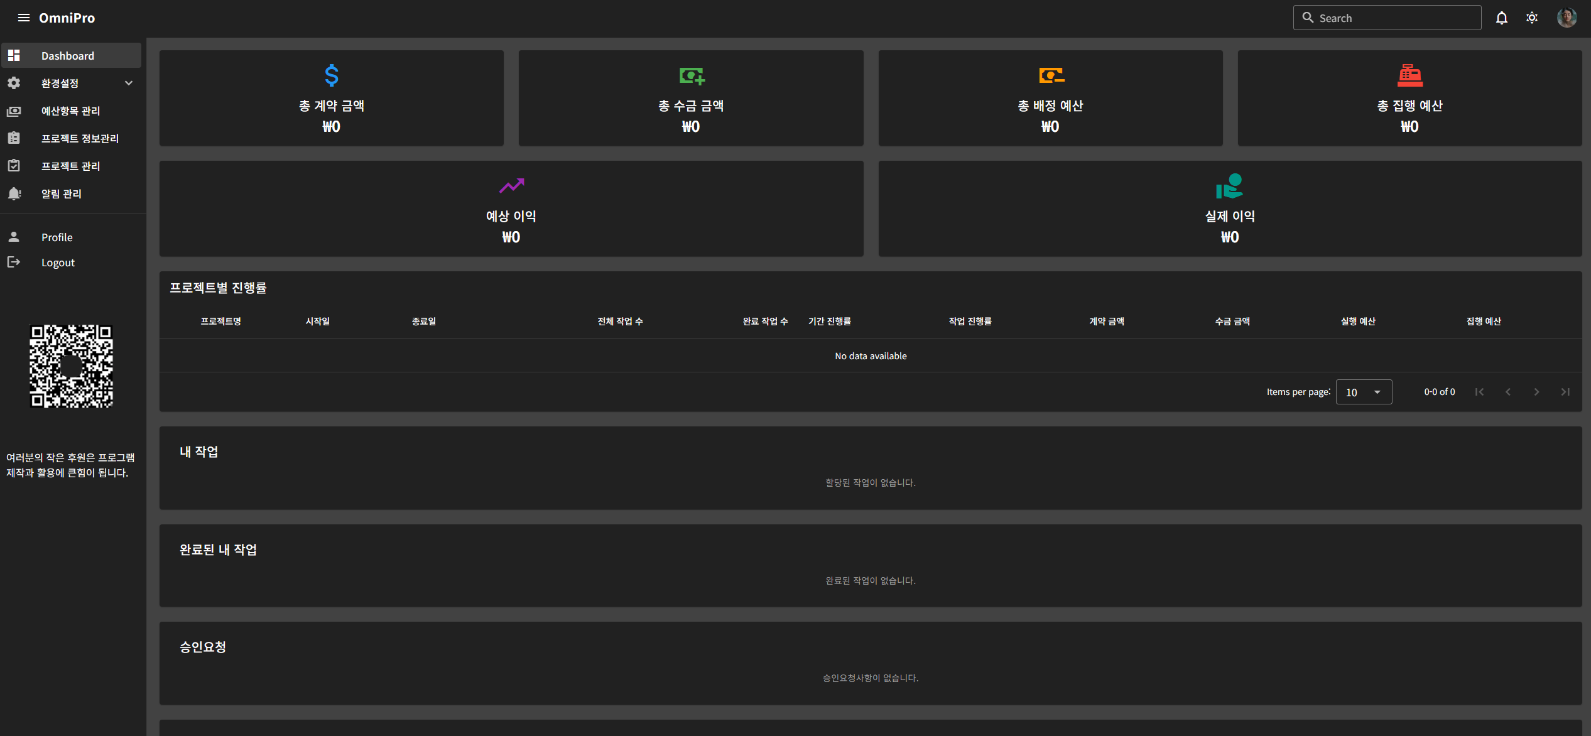Open 예산항목 관리 in sidebar

point(70,111)
